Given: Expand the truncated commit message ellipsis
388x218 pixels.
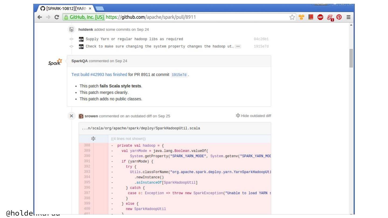Looking at the screenshot, I should (238, 46).
